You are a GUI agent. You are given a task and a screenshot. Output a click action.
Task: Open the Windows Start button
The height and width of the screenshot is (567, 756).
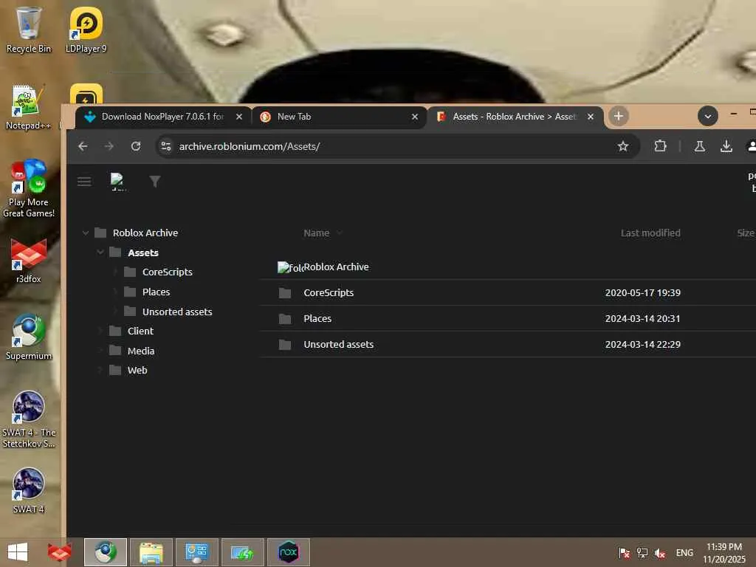(18, 552)
